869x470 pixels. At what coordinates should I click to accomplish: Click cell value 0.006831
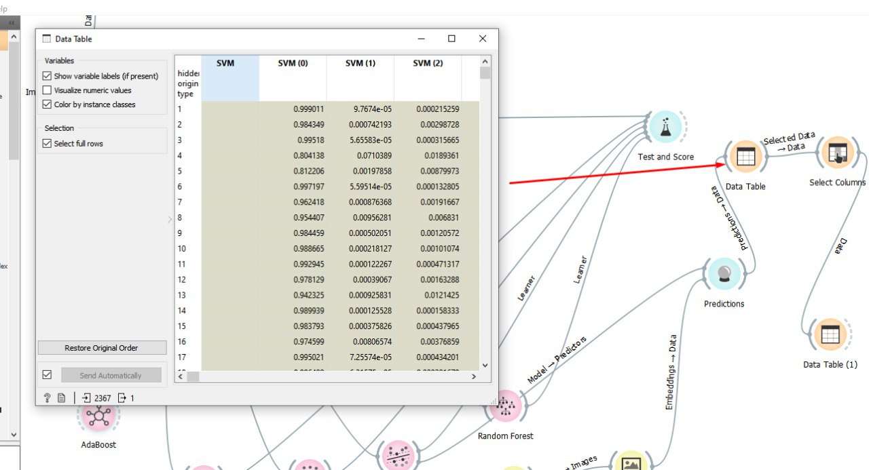pyautogui.click(x=428, y=218)
